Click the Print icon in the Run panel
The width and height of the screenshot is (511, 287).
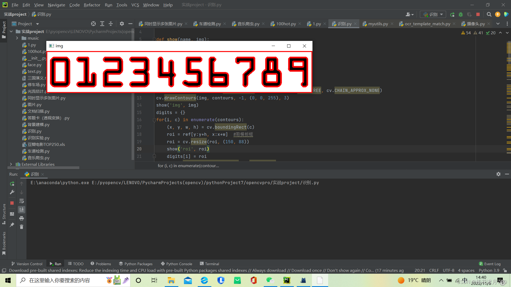(22, 218)
